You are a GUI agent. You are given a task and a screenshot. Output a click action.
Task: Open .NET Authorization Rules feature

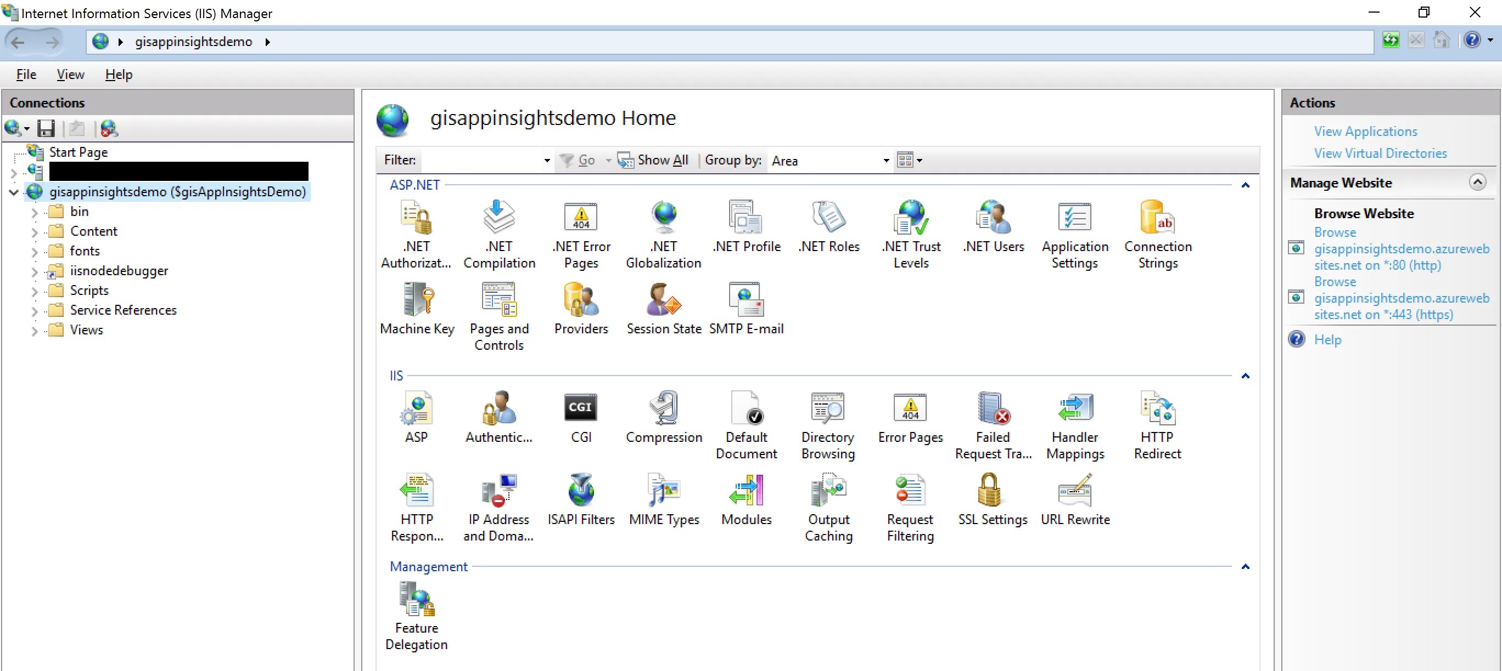416,235
